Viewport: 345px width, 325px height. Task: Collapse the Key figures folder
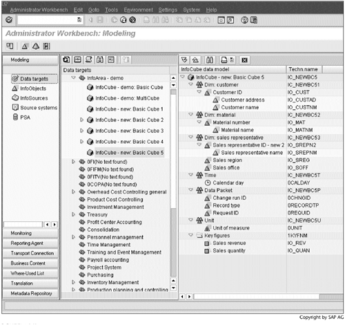click(190, 235)
